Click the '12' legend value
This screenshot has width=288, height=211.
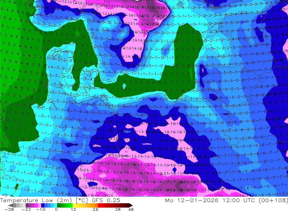click(73, 209)
